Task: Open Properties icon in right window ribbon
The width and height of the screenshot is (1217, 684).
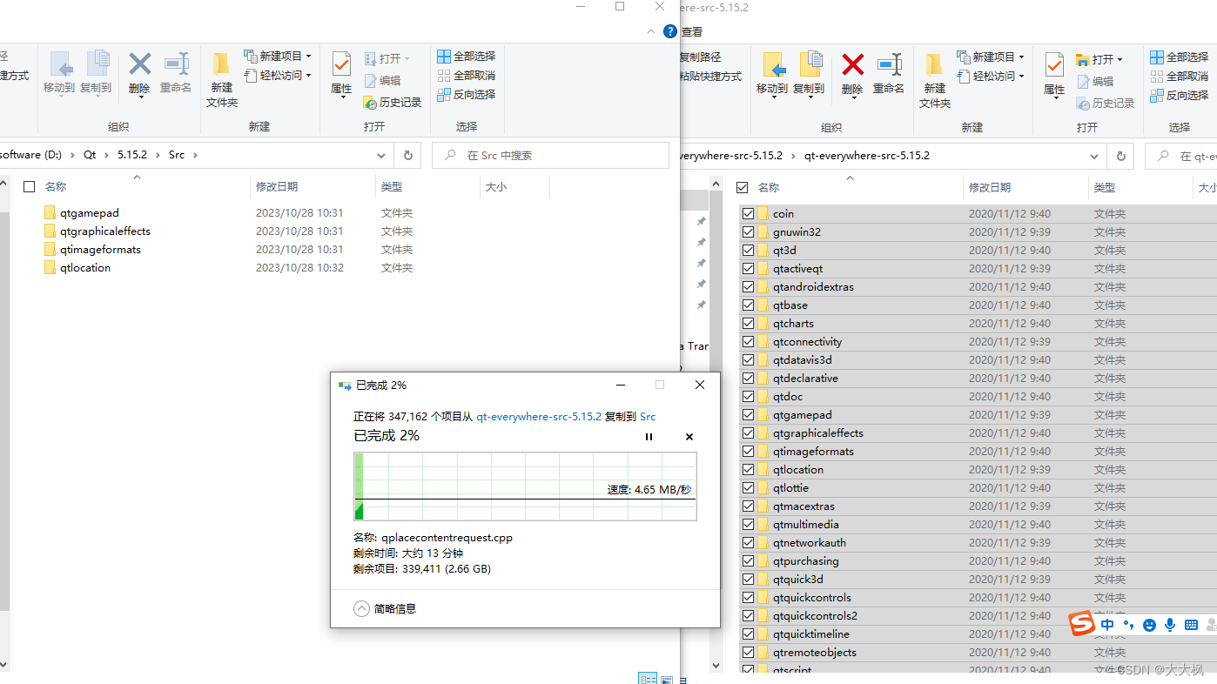Action: click(1054, 65)
